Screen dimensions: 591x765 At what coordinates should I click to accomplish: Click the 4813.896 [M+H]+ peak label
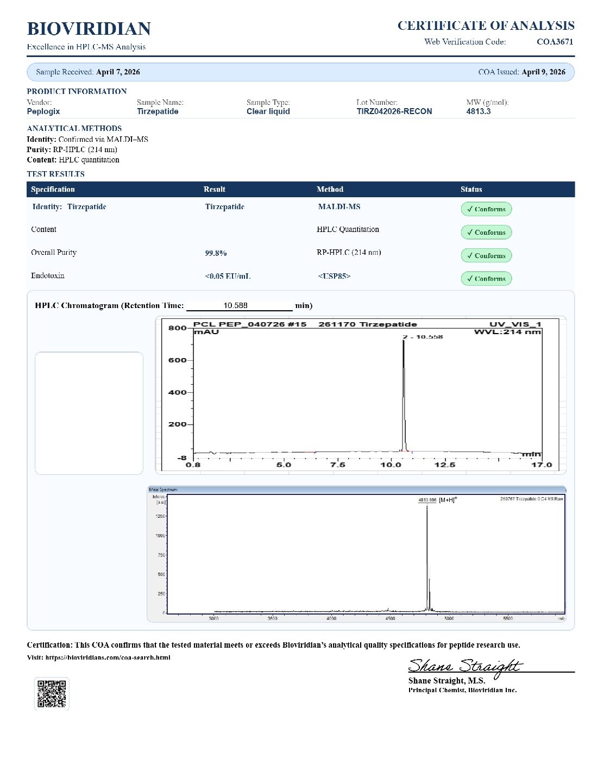coord(437,500)
